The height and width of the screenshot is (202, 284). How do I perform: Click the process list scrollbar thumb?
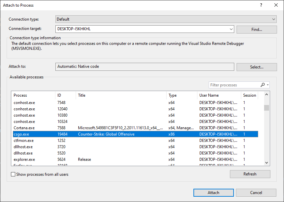pos(266,108)
